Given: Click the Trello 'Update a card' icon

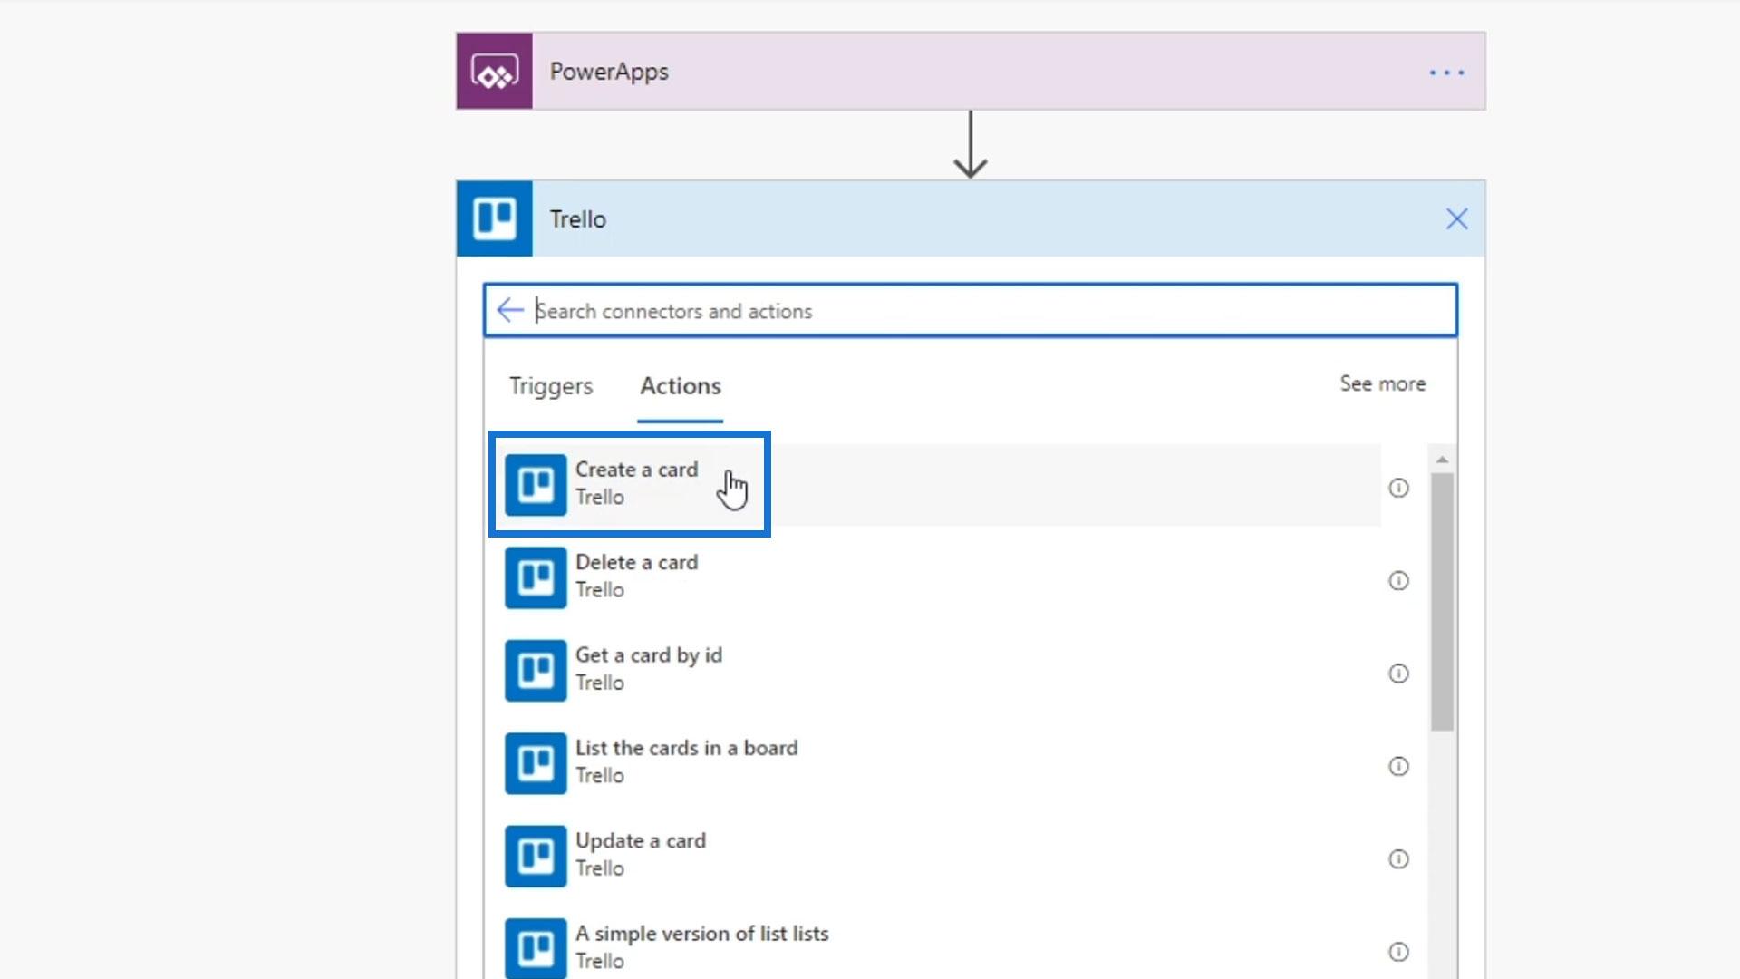Looking at the screenshot, I should click(536, 855).
